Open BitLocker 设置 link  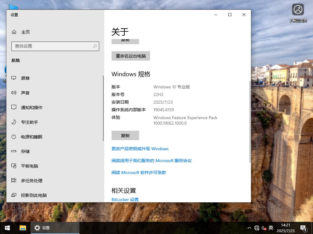tap(125, 200)
